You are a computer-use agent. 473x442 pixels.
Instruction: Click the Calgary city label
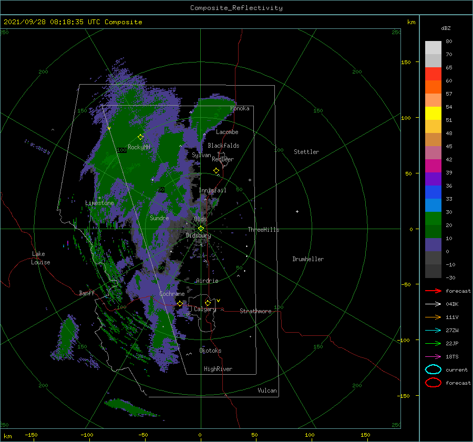tap(205, 309)
